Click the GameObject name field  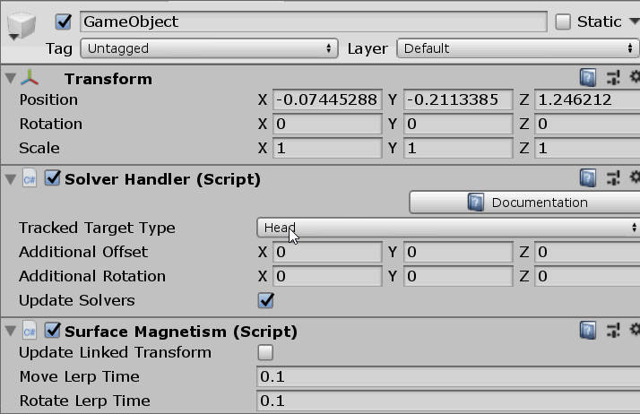(313, 22)
